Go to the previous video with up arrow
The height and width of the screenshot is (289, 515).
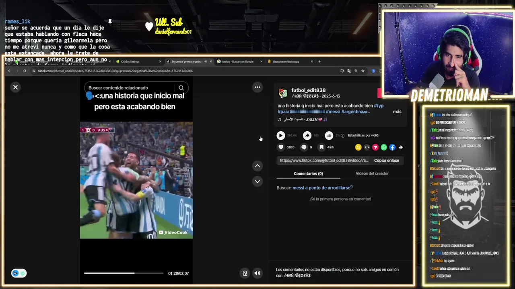[257, 166]
